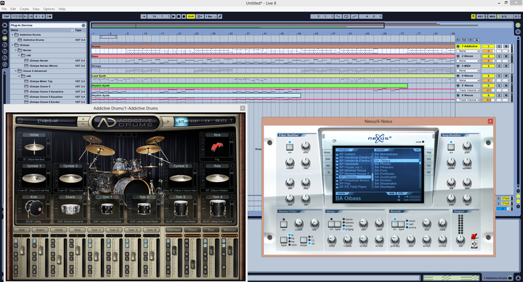Open the Track Volume dropdown for Nexus track
This screenshot has height=282, width=523.
click(x=467, y=100)
